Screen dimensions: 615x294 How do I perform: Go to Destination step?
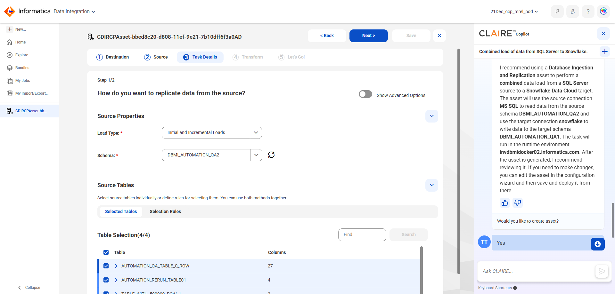coord(113,57)
